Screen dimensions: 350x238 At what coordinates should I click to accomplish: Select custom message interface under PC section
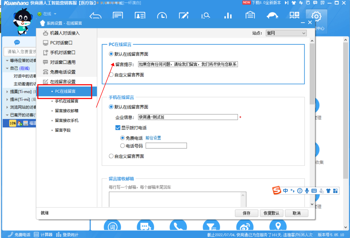coord(111,75)
